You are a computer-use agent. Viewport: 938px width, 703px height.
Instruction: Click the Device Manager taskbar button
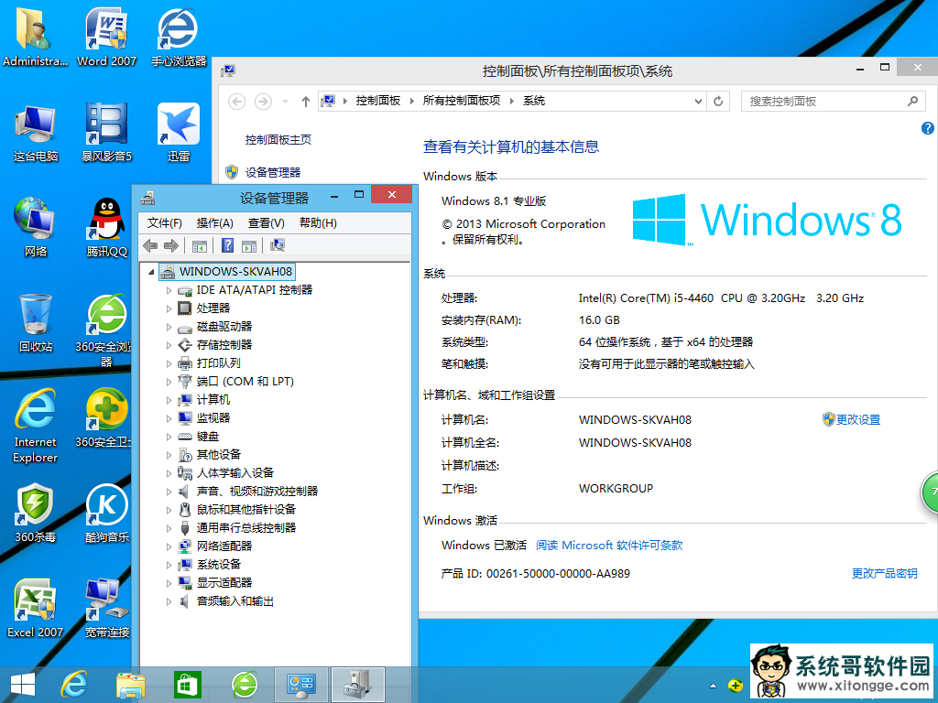pyautogui.click(x=358, y=685)
